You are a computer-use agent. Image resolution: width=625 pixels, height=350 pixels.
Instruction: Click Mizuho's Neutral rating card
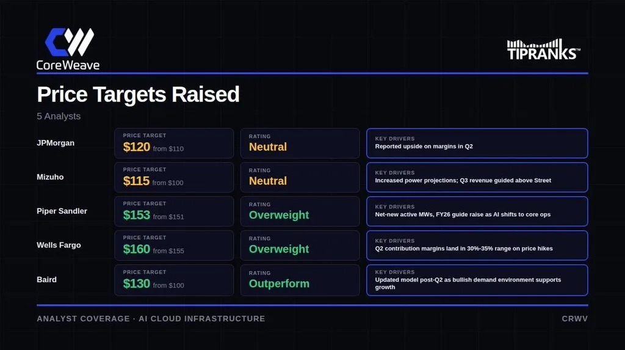click(x=300, y=177)
